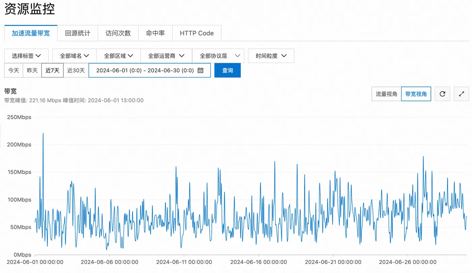
Task: Select the 昨天 time range
Action: click(32, 70)
